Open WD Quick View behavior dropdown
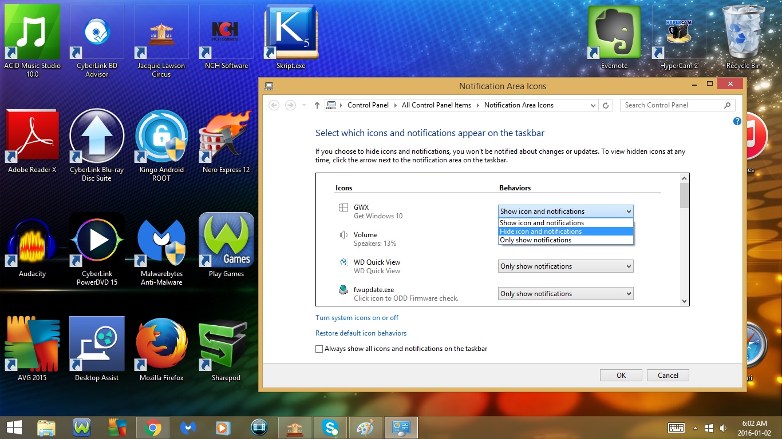This screenshot has width=782, height=439. [566, 266]
